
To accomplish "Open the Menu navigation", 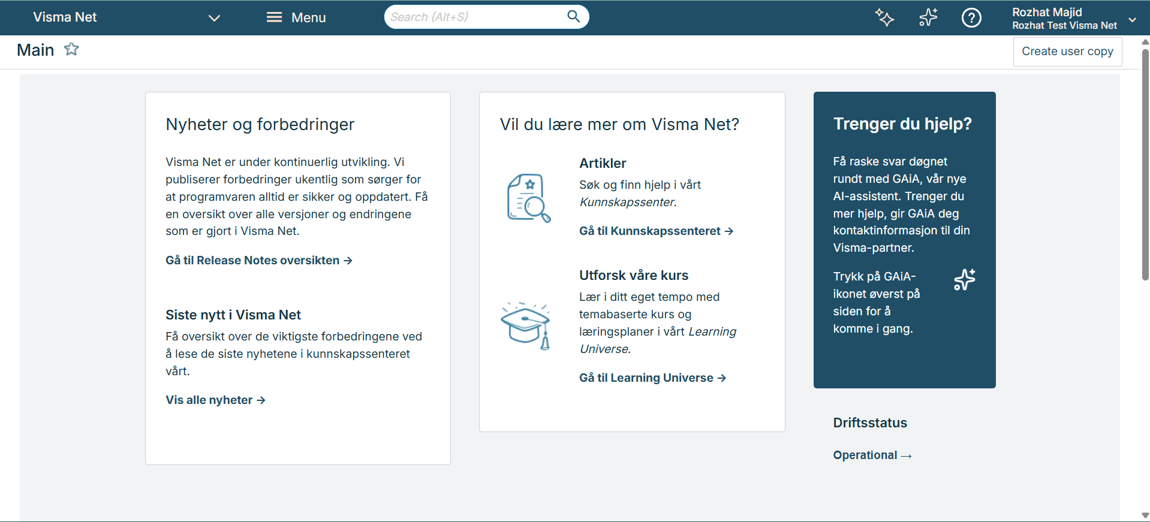I will point(296,17).
